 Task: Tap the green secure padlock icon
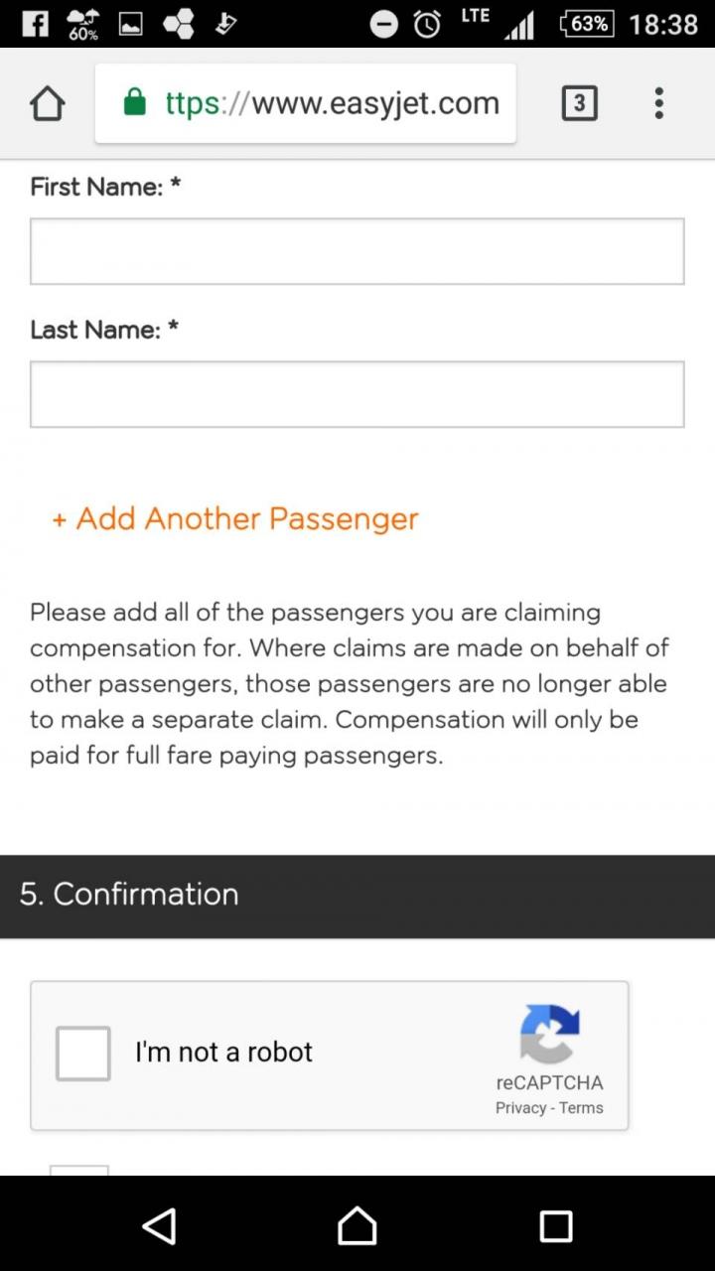[134, 103]
